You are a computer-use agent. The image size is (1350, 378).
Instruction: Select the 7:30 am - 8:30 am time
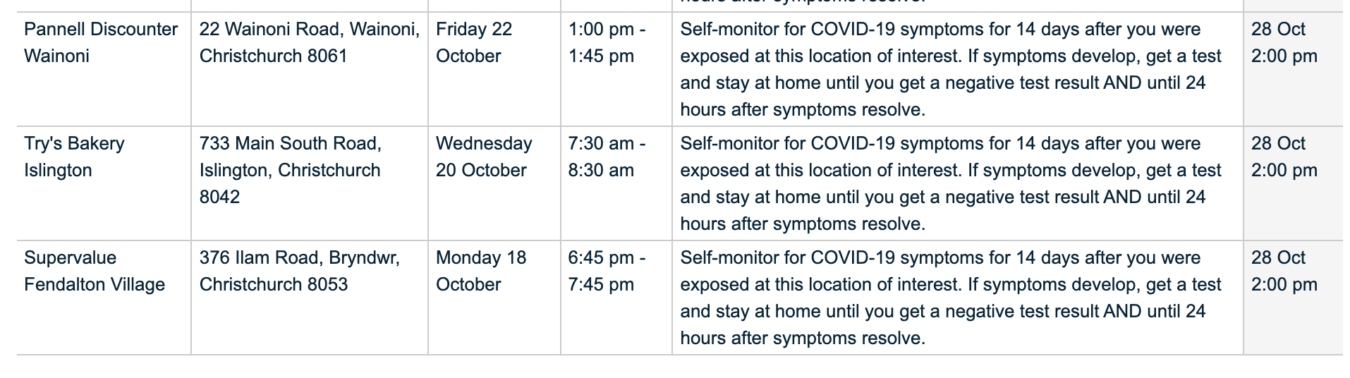click(x=607, y=157)
